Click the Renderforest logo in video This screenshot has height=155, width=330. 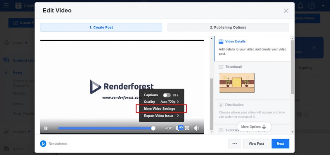(122, 86)
